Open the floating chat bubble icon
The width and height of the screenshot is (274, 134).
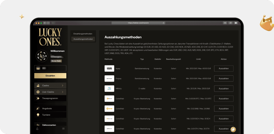(233, 129)
